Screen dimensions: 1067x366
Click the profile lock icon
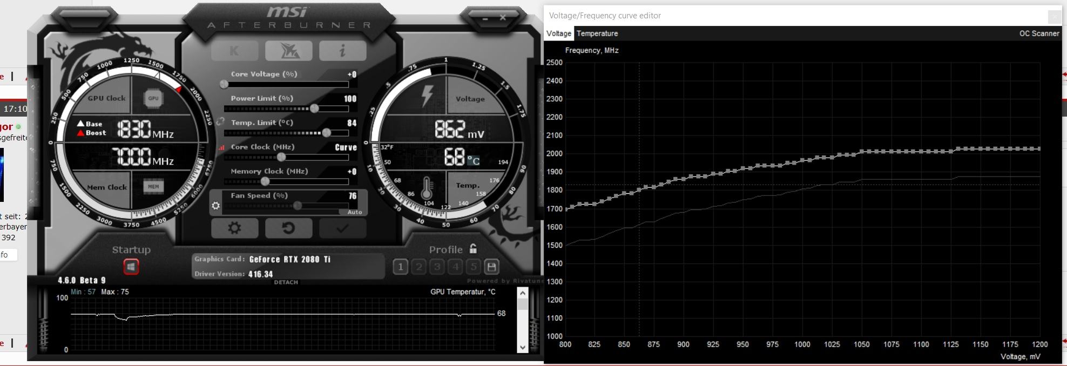pyautogui.click(x=473, y=248)
